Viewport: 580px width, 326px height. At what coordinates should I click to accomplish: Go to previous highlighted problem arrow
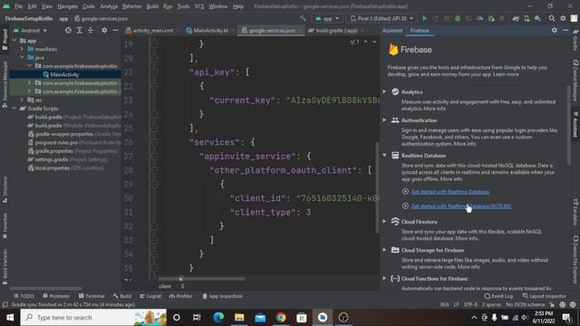click(365, 42)
